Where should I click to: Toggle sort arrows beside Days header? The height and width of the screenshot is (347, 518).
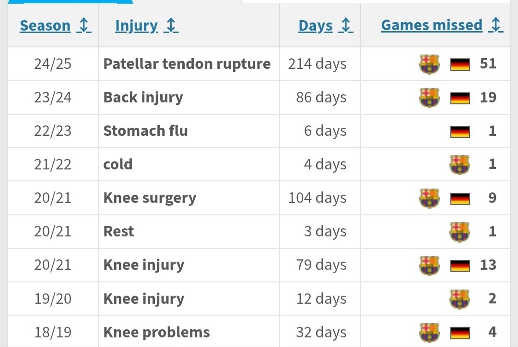(346, 26)
